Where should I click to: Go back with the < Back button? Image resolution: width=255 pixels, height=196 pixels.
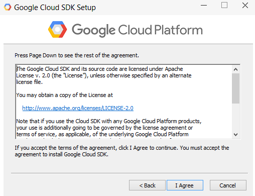point(147,185)
